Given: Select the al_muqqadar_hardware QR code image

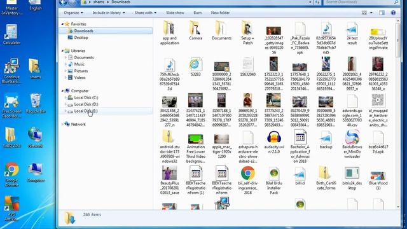Looking at the screenshot, I should pos(378,111).
